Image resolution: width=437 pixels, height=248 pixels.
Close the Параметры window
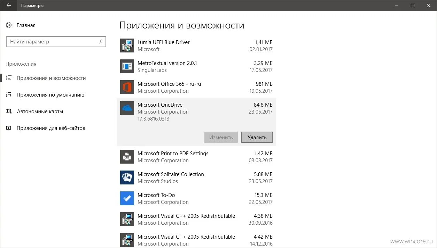point(429,6)
